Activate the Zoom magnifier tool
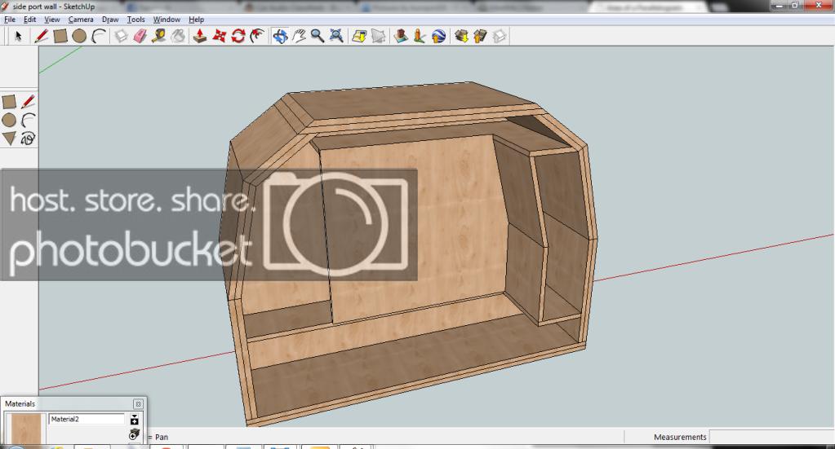Screen dimensions: 835x449 point(318,36)
